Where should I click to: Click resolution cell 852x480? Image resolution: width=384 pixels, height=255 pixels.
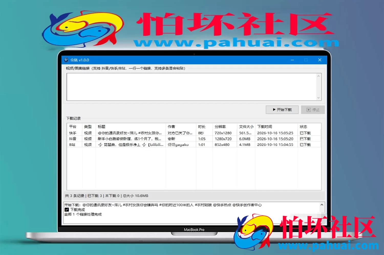pyautogui.click(x=222, y=145)
